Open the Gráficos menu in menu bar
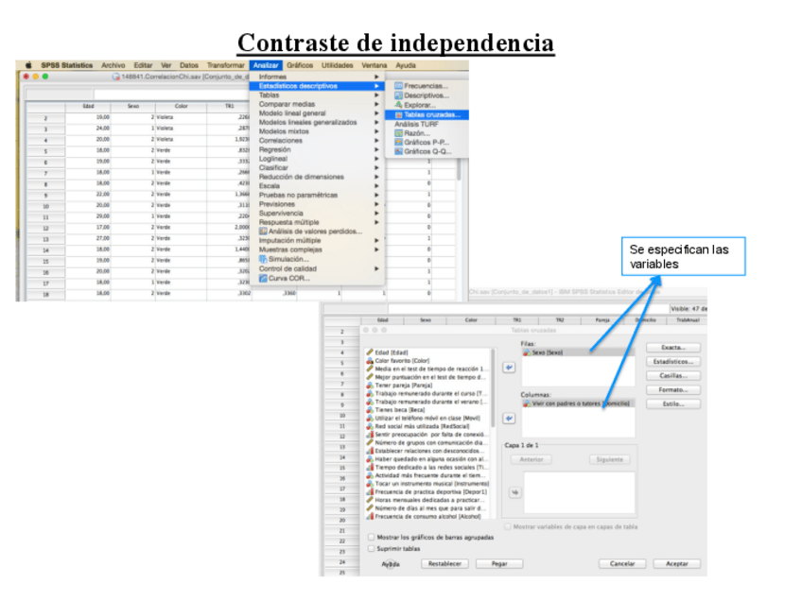Viewport: 802px width, 601px height. [300, 65]
